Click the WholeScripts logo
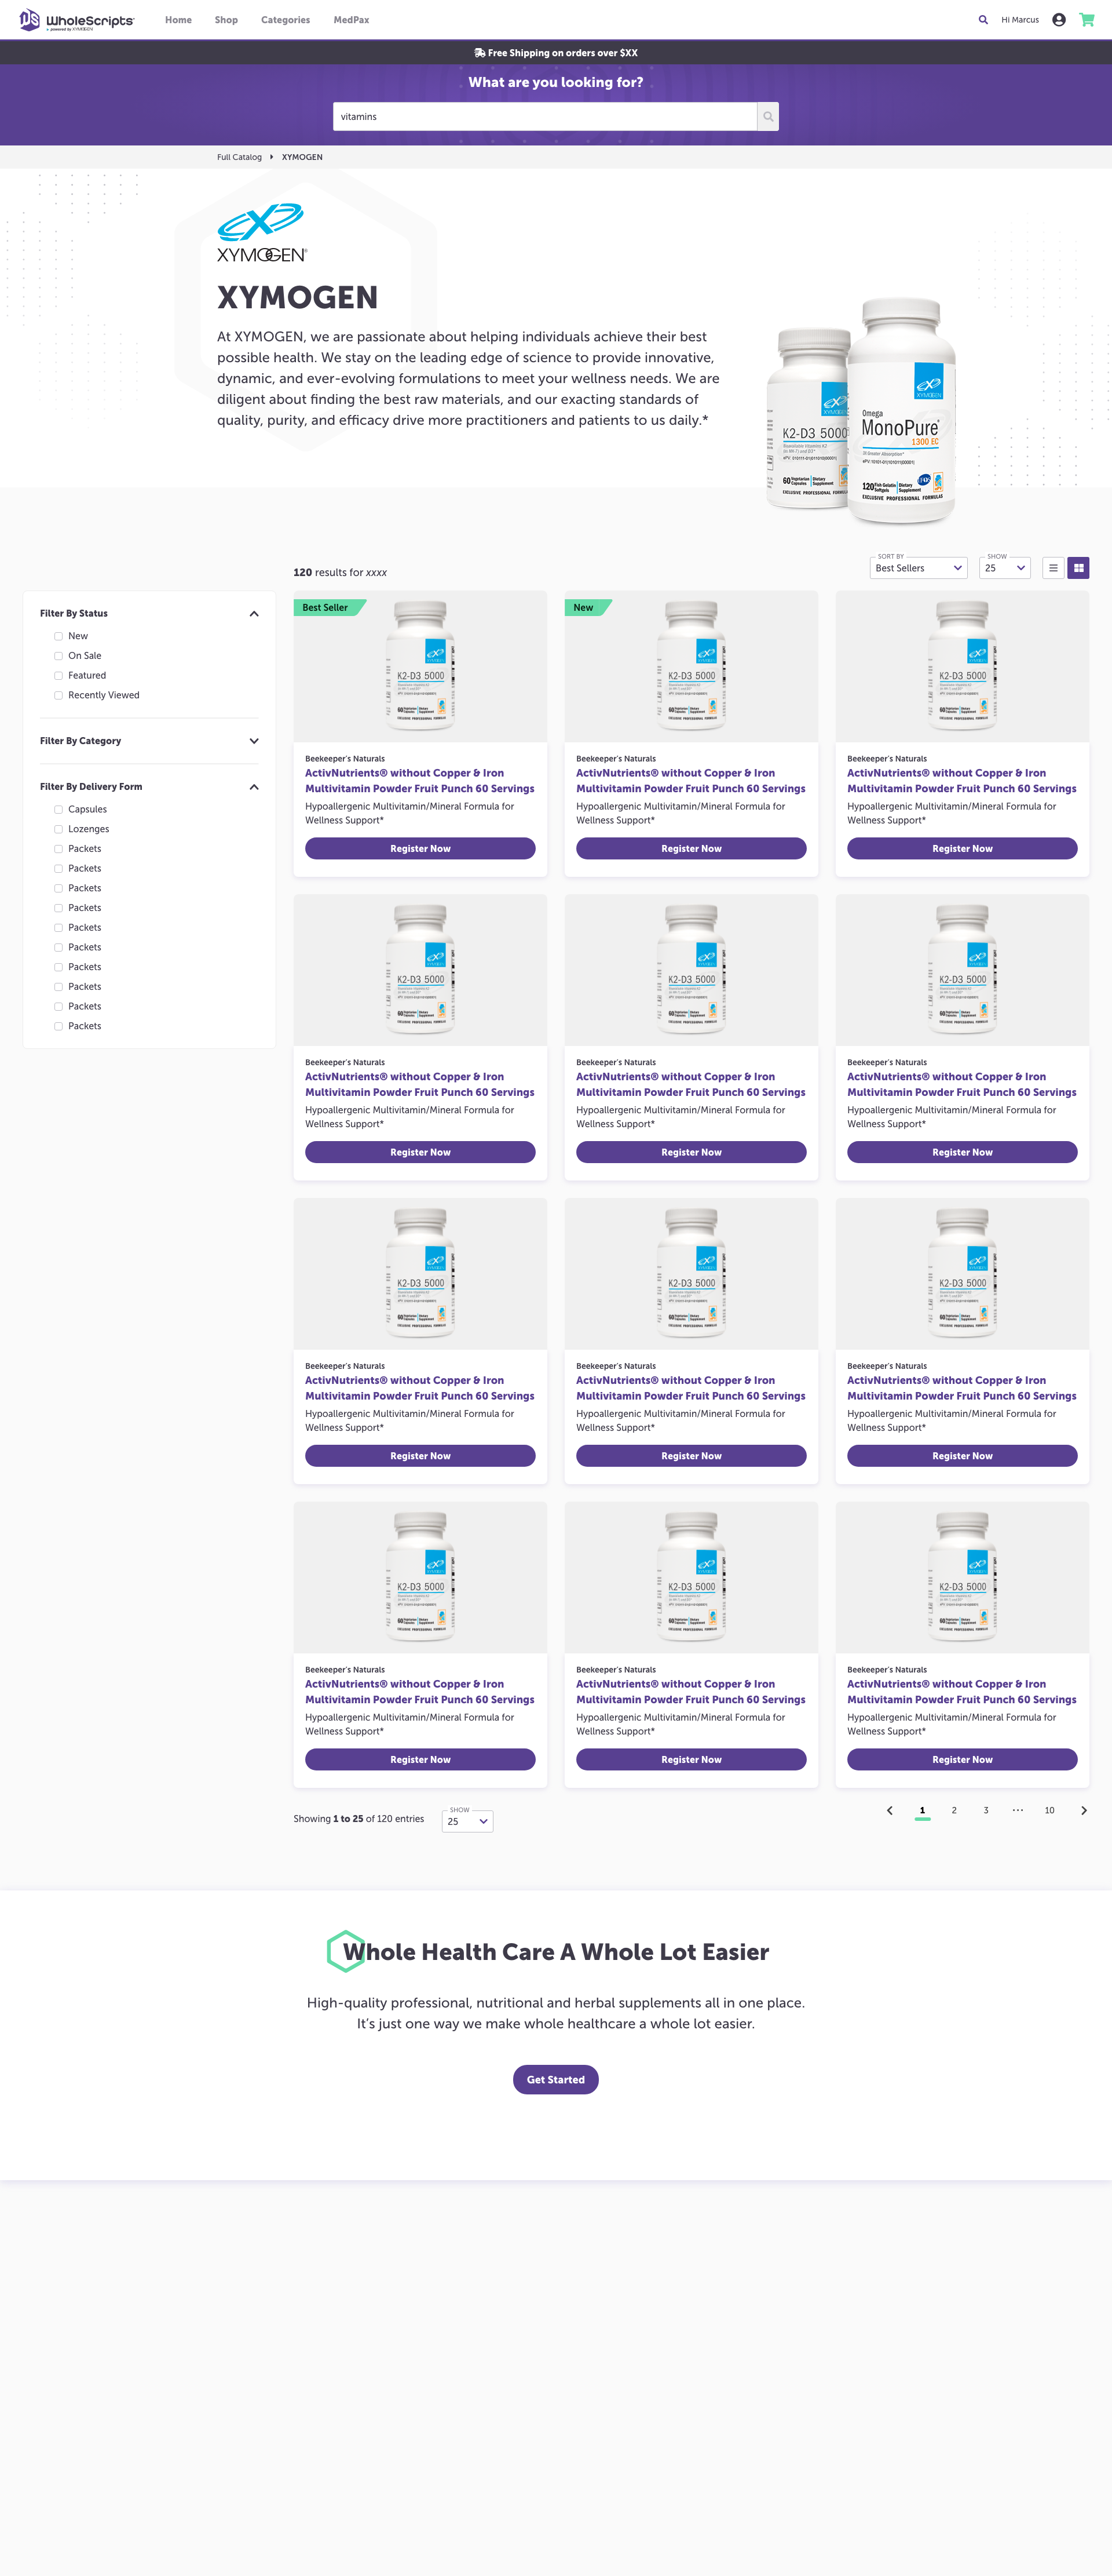The image size is (1112, 2576). pos(76,20)
